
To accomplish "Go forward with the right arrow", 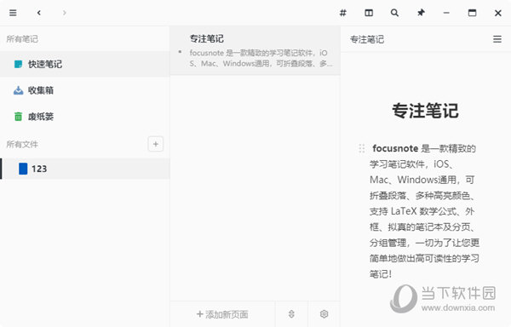I will [64, 13].
